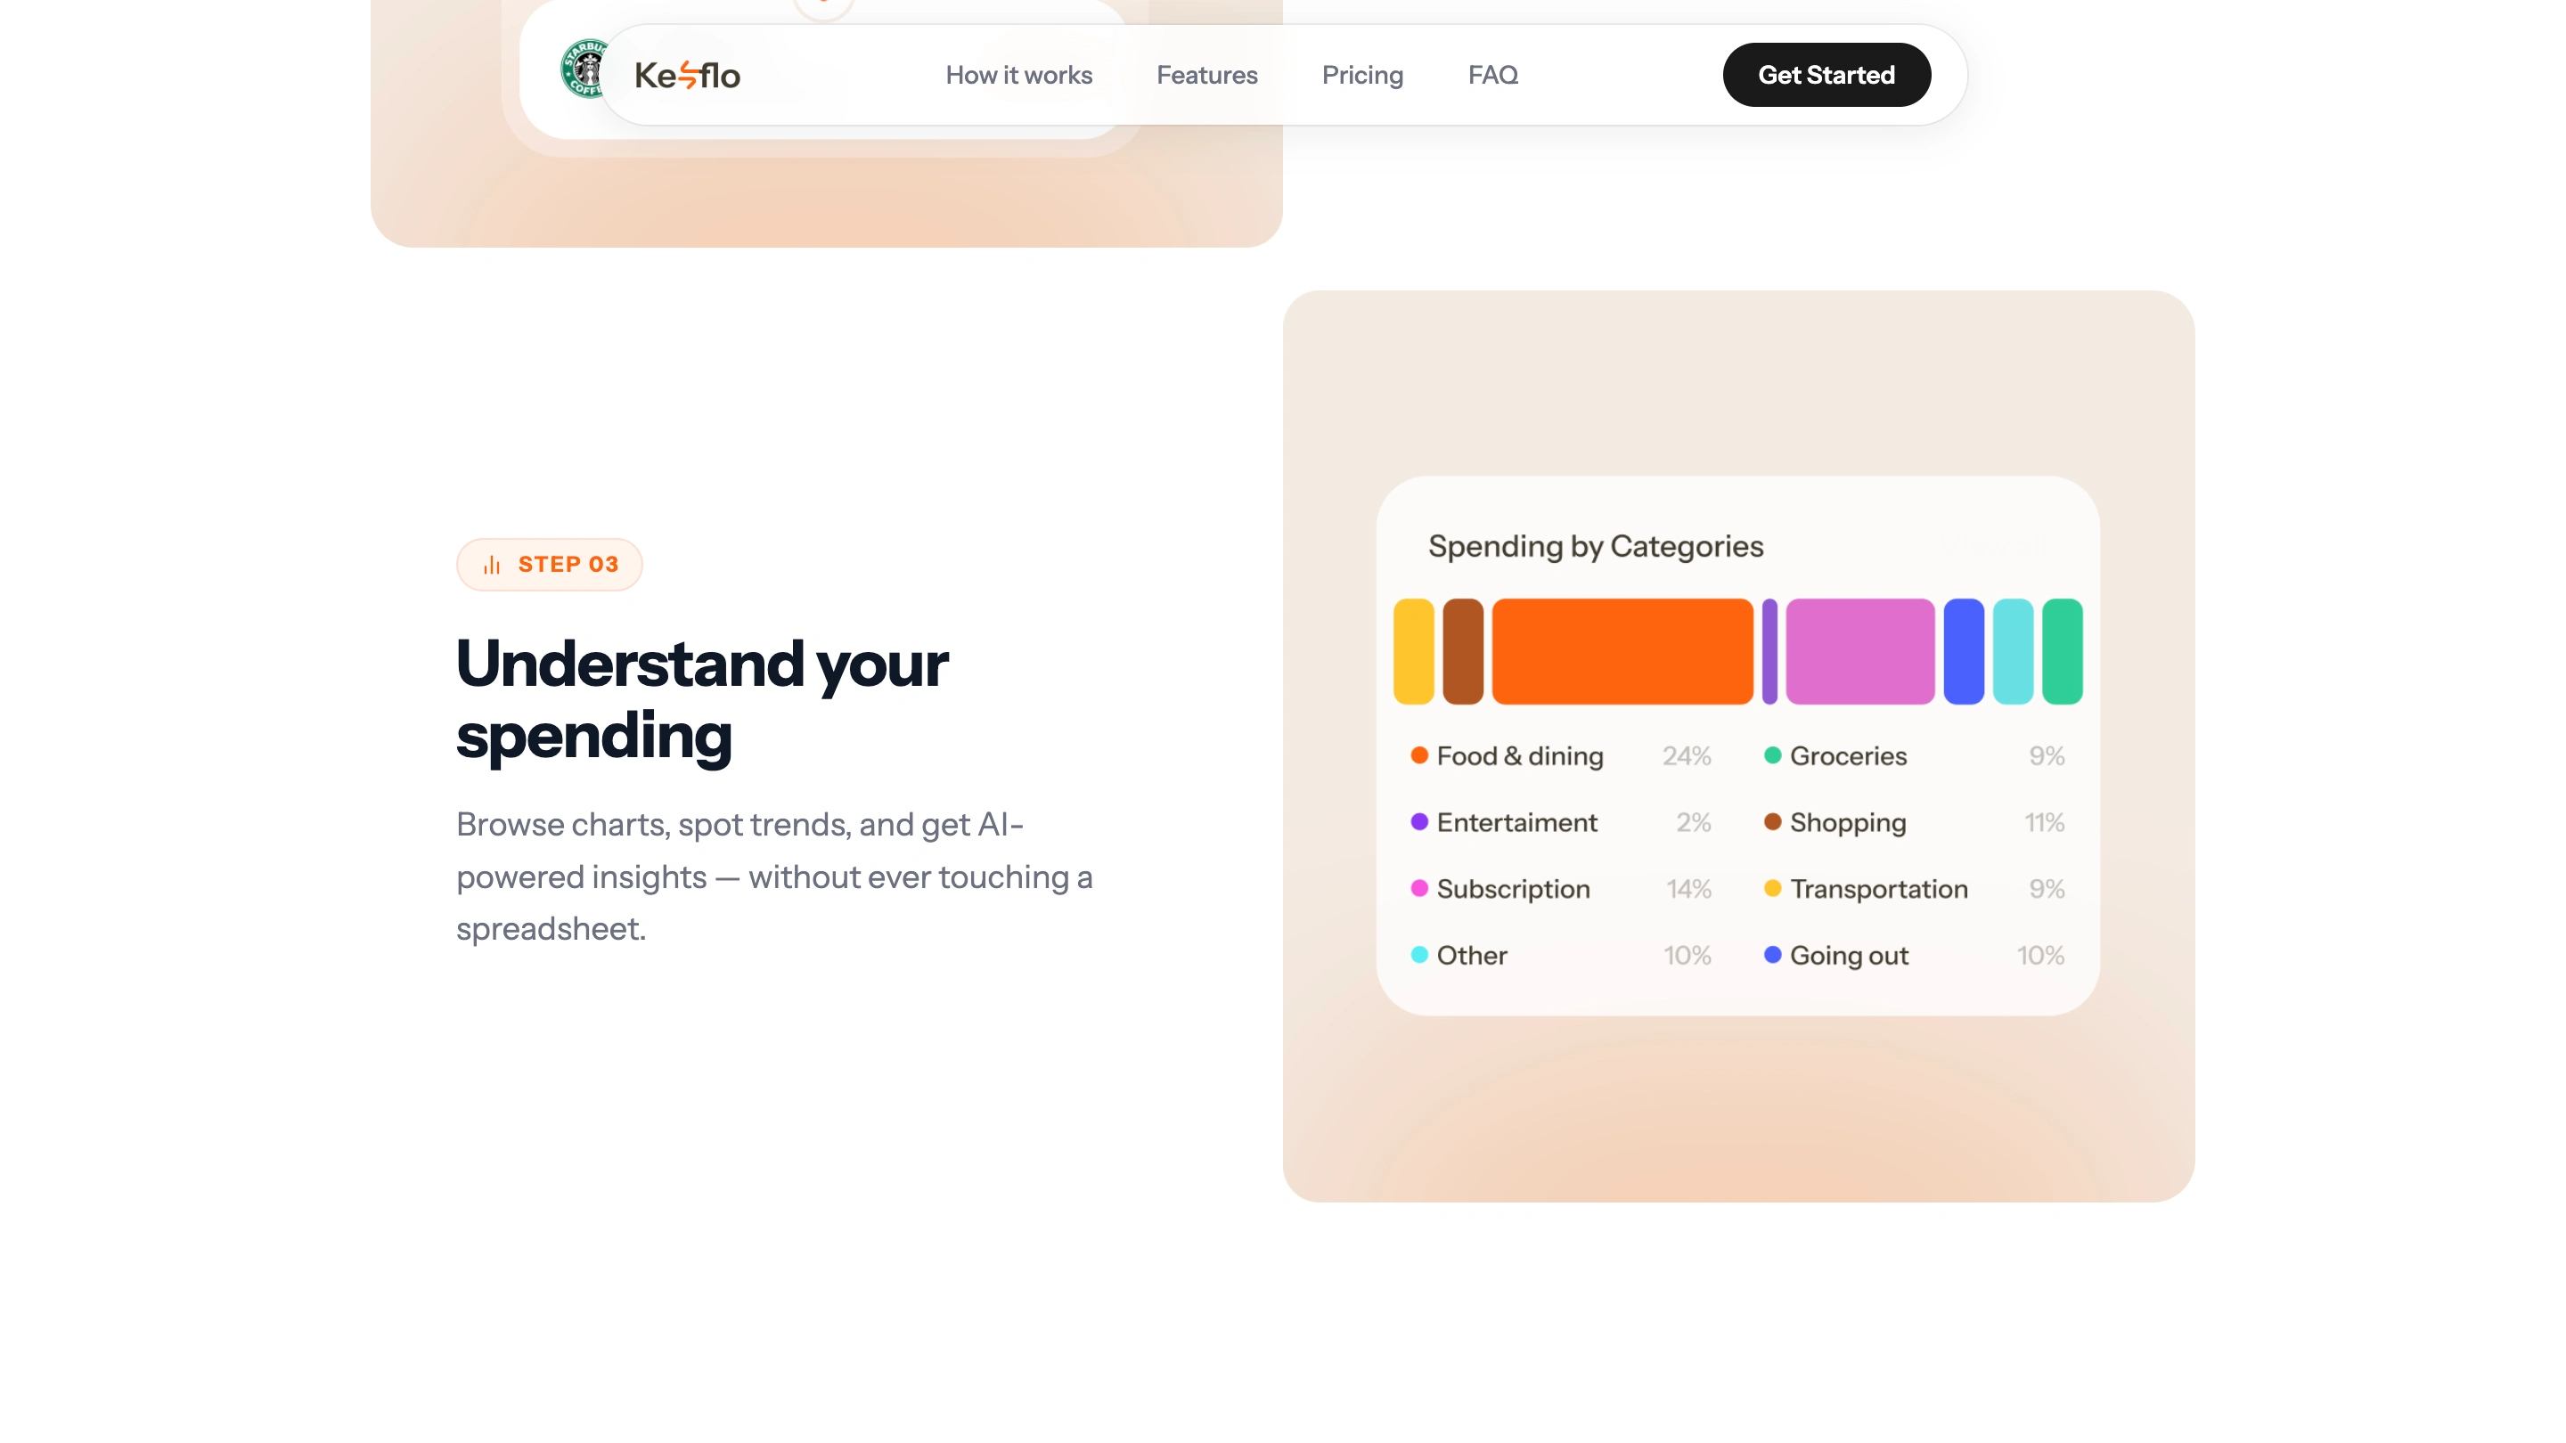Click the orange Food & dining legend dot
The width and height of the screenshot is (2566, 1443).
(1419, 756)
